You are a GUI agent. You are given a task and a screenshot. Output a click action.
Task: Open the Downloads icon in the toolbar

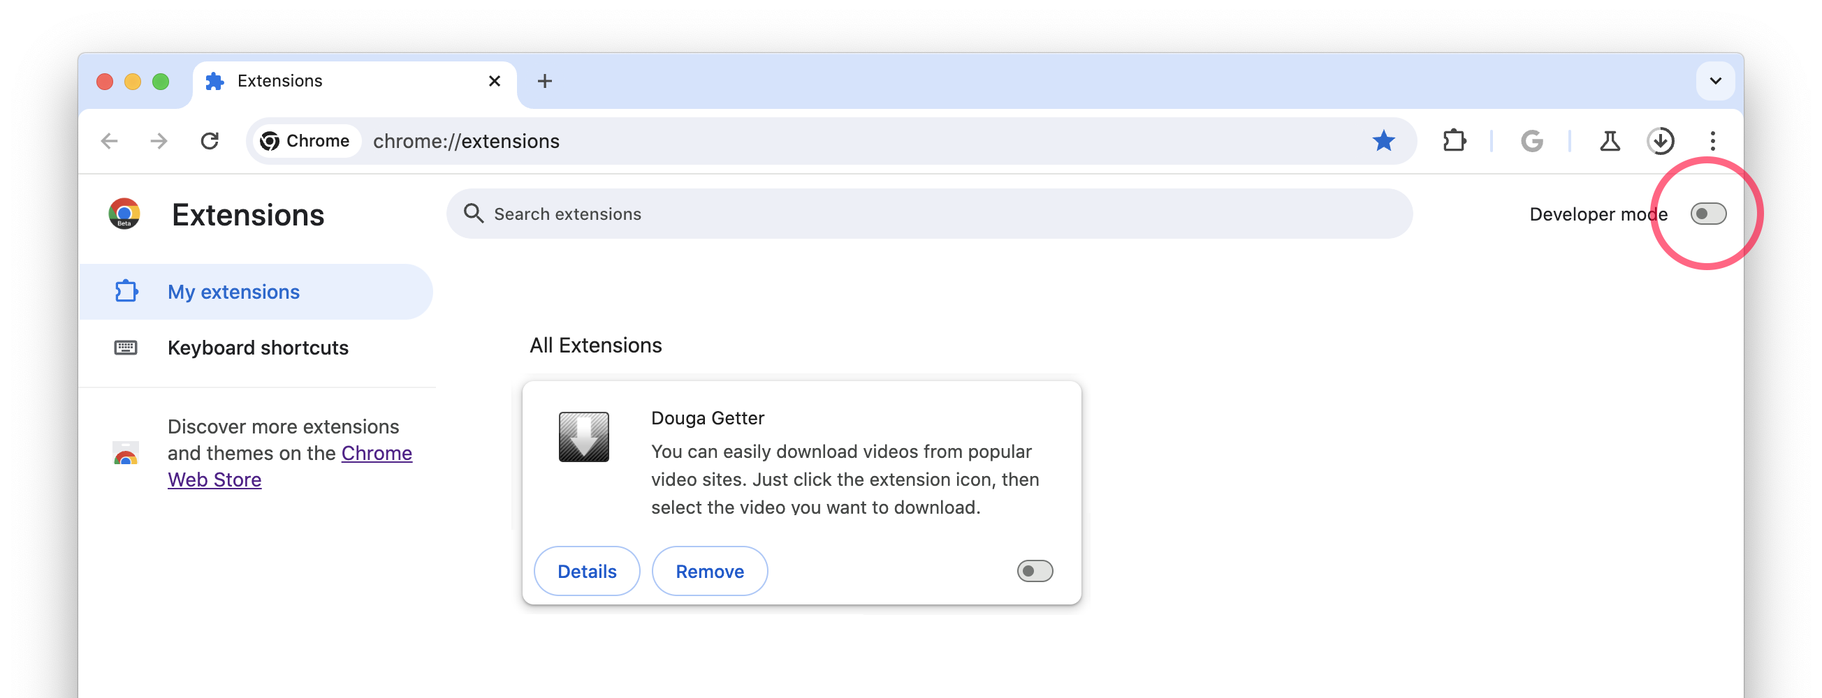tap(1661, 140)
